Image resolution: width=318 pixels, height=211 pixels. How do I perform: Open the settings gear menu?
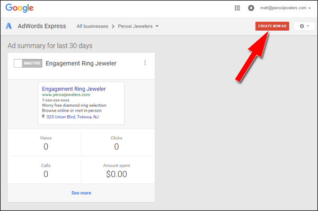[304, 26]
